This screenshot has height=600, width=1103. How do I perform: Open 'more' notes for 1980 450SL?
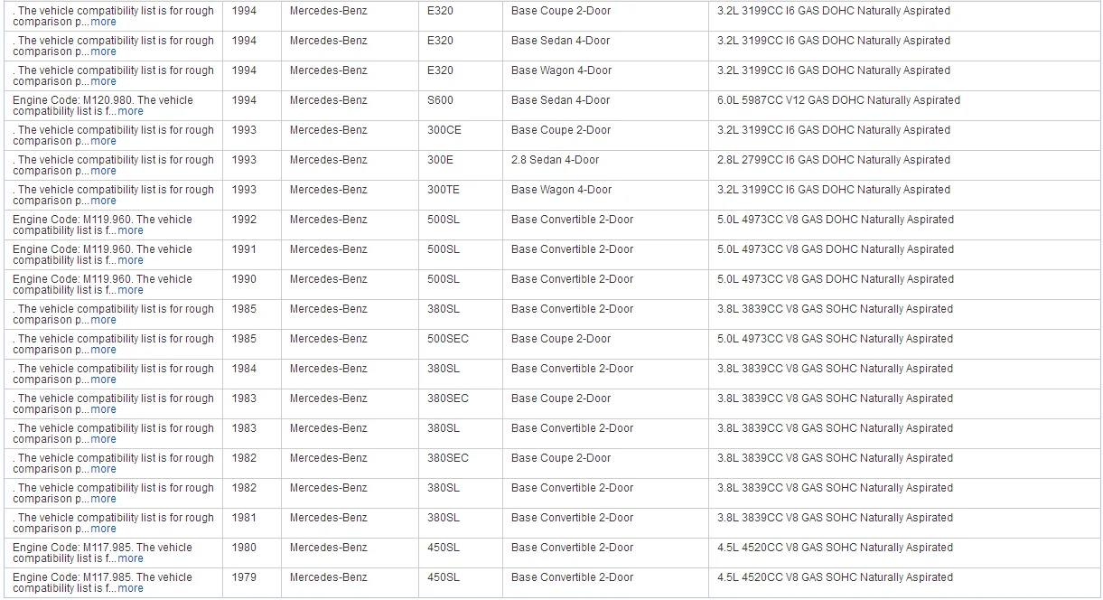(x=130, y=558)
